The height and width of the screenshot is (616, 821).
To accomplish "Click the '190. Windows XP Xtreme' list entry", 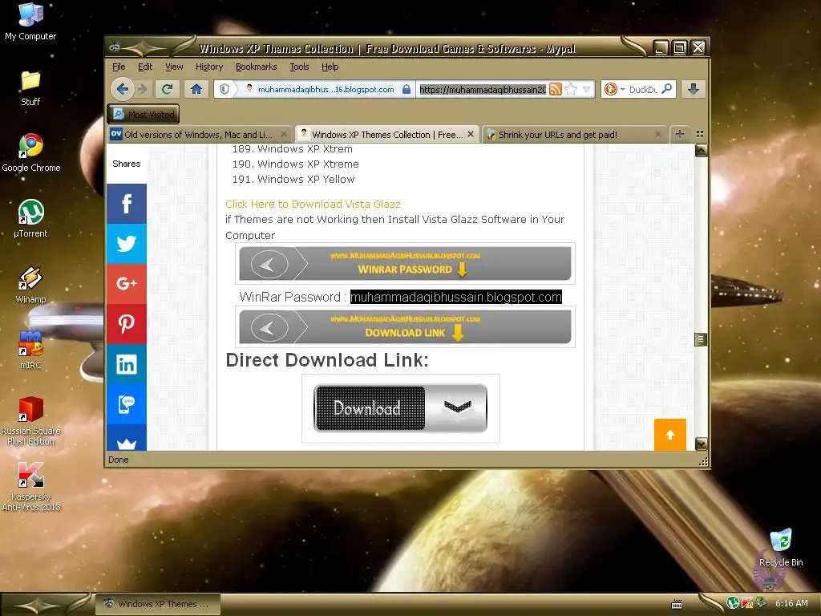I will click(x=295, y=164).
